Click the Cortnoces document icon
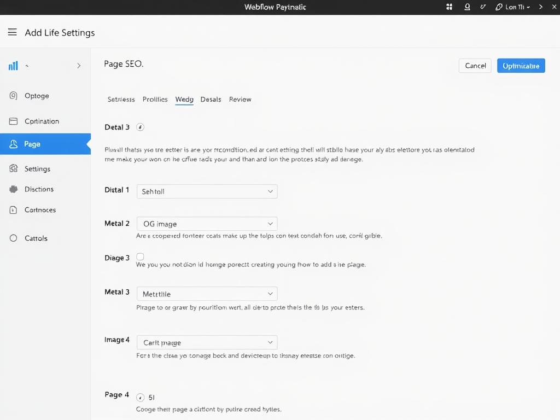The height and width of the screenshot is (420, 560). tap(13, 210)
